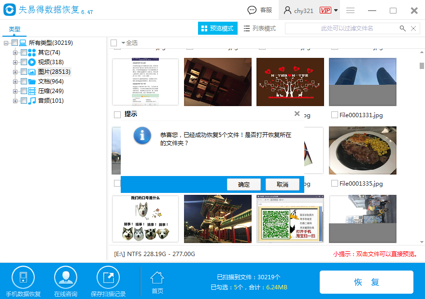Tick the 全选 select-all checkbox
The height and width of the screenshot is (299, 425).
click(x=114, y=43)
